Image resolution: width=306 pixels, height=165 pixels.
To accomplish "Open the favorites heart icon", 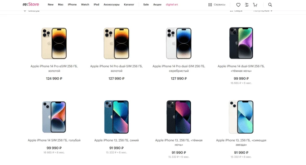I will point(238,5).
